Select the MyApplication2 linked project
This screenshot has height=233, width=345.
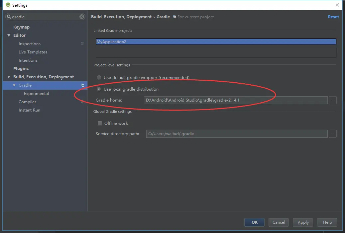(x=216, y=42)
